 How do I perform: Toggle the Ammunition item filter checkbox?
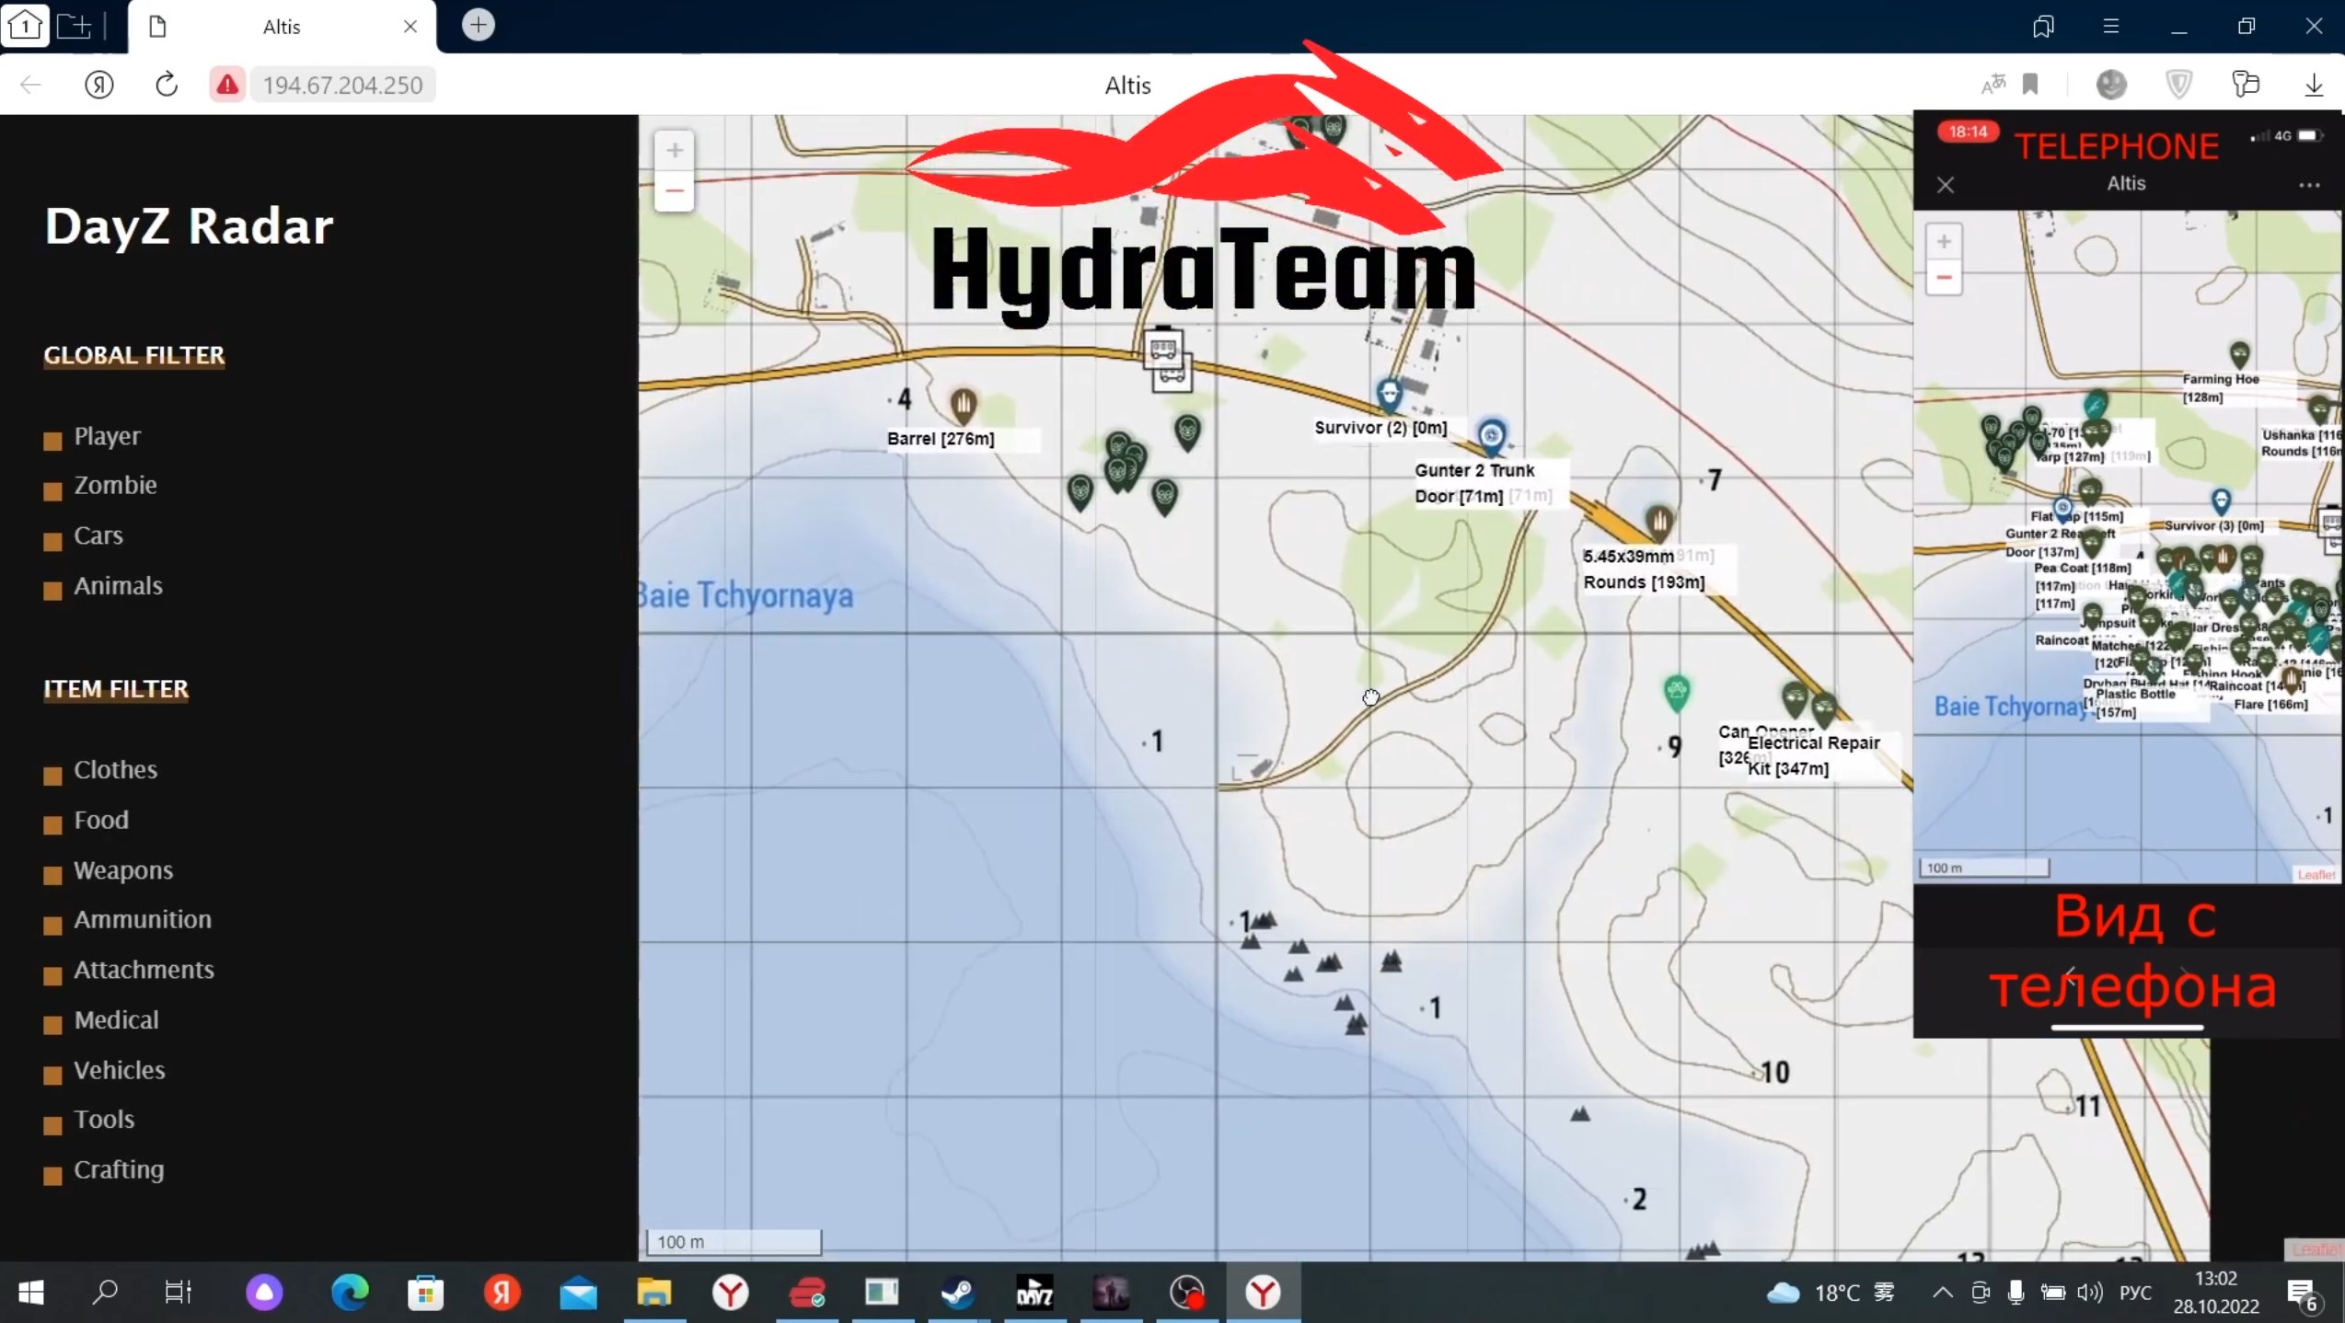click(53, 925)
